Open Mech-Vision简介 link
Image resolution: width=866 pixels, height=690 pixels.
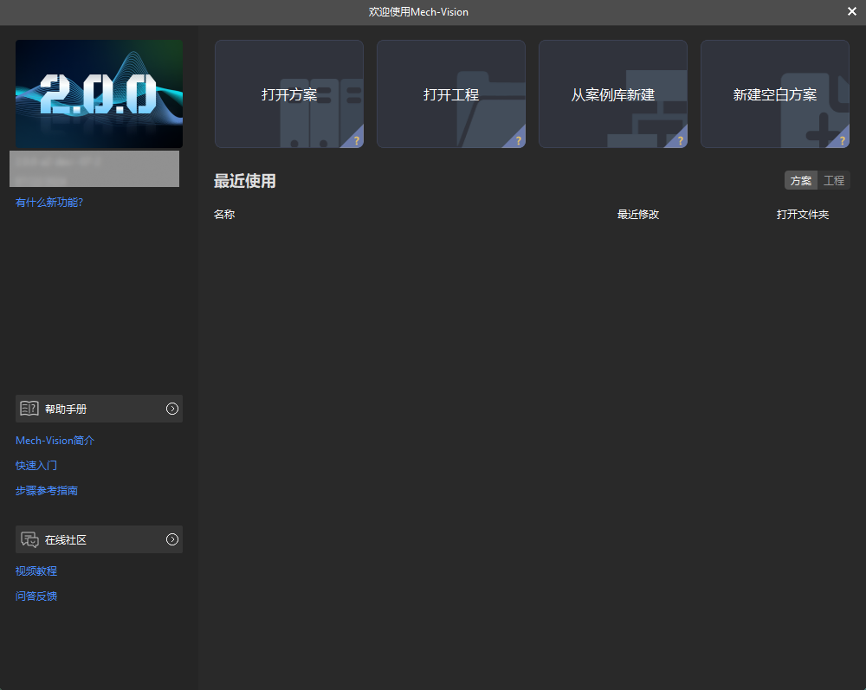55,441
